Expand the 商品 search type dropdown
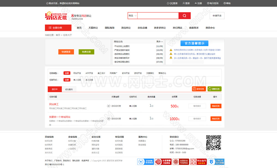Screen dimensions: 277x168 (x=132, y=16)
